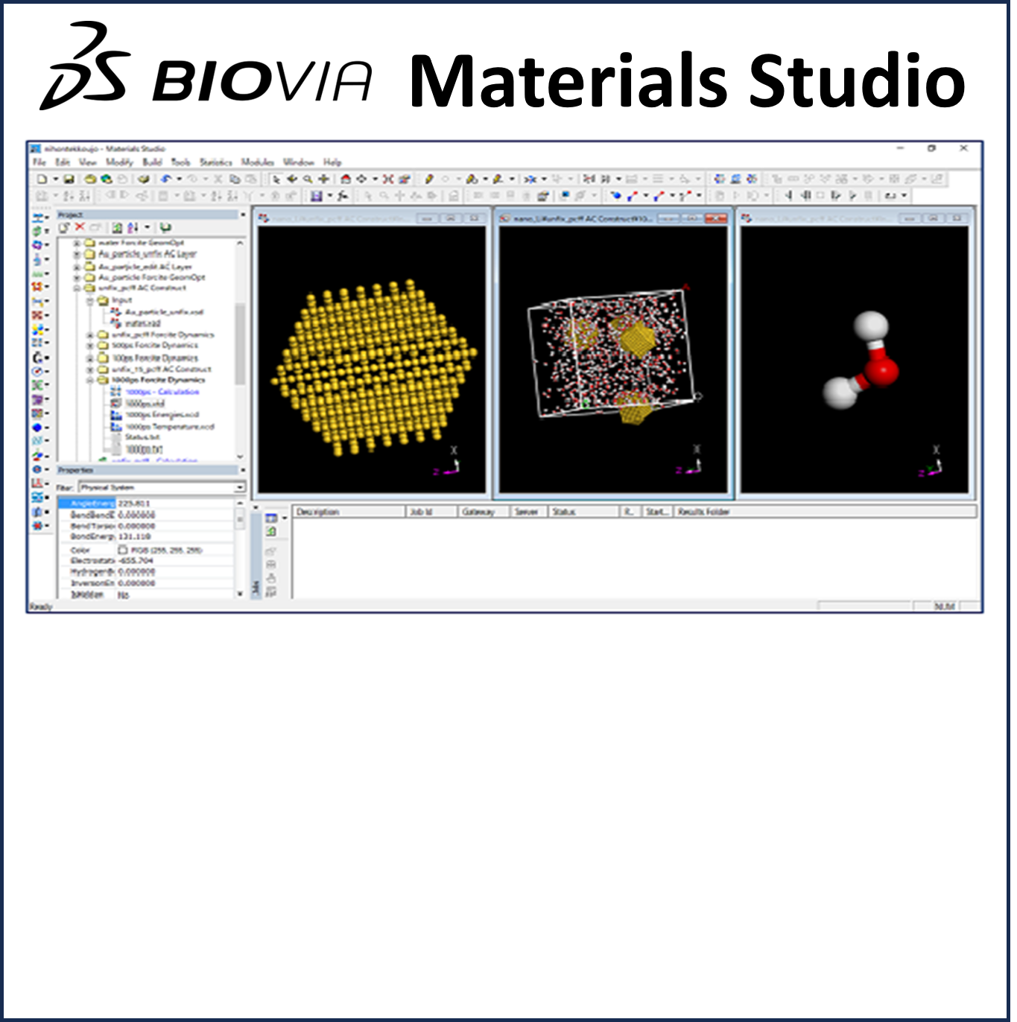Collapse the Input folder node
Viewport: 1017px width, 1022px height.
[89, 301]
